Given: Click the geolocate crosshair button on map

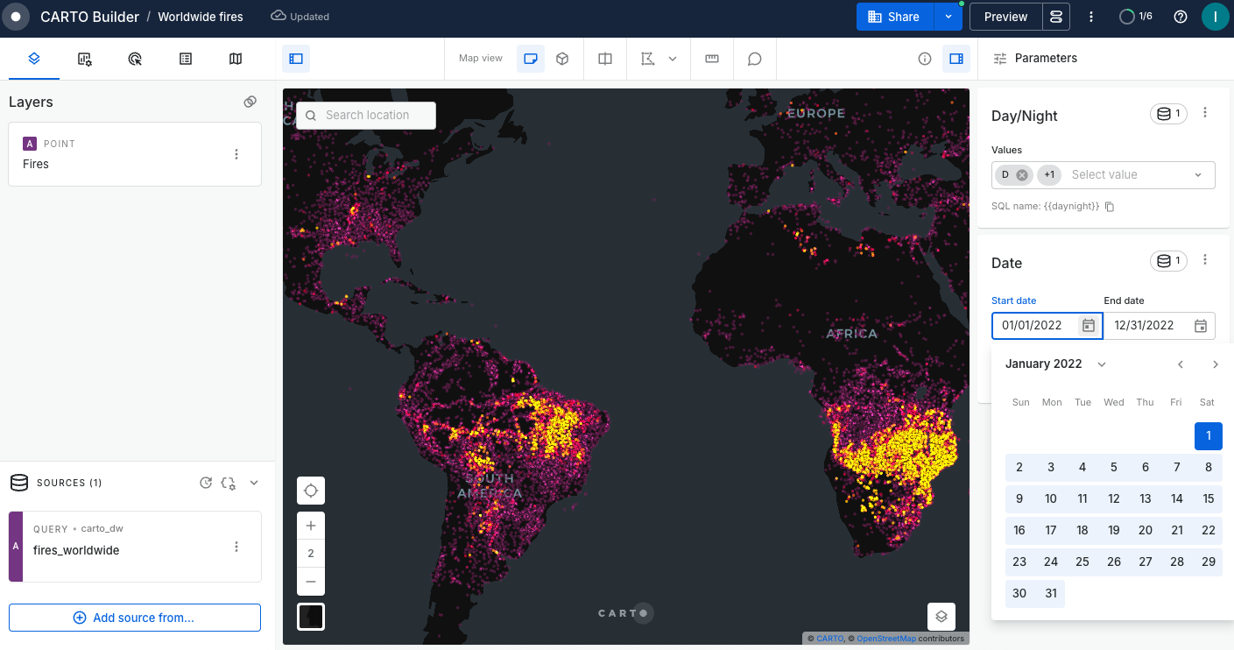Looking at the screenshot, I should (311, 491).
